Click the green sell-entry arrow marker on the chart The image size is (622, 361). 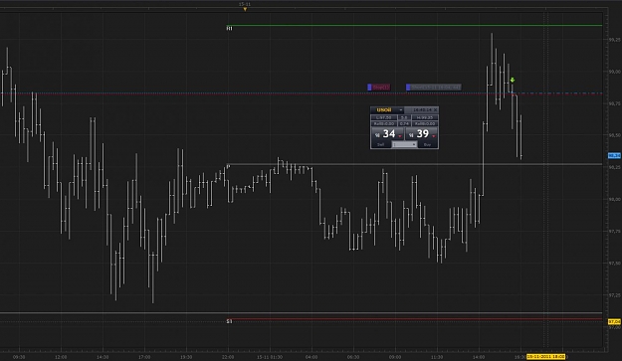[513, 80]
